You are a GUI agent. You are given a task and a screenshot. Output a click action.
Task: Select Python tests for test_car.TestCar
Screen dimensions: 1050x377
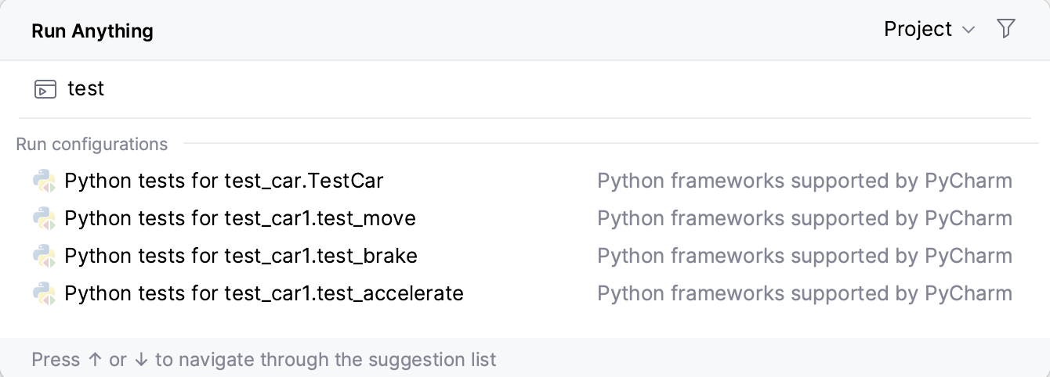[x=224, y=181]
